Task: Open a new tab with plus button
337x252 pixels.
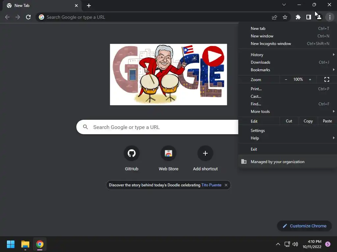Action: (89, 6)
